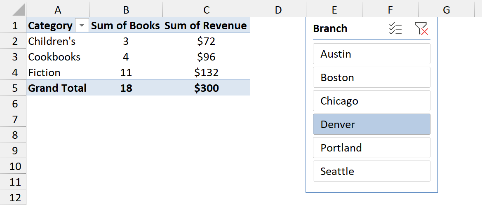Select column C header
Viewport: 482px width, 205px height.
click(x=207, y=10)
